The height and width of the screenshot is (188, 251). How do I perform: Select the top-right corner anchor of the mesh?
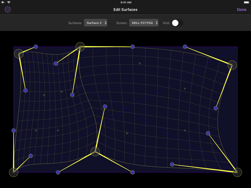232,65
